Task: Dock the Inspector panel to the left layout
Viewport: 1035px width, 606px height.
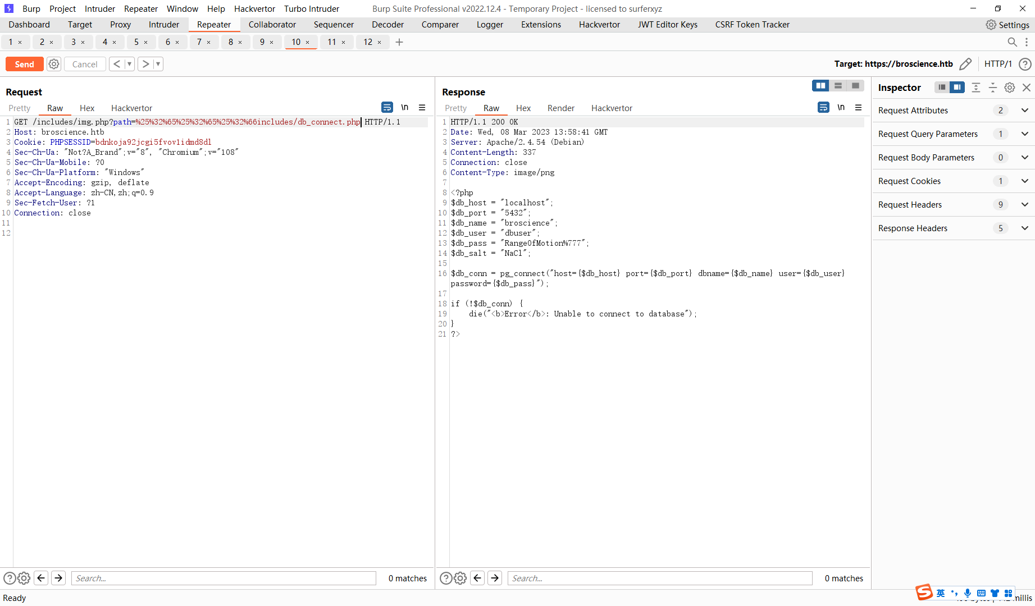Action: coord(942,87)
